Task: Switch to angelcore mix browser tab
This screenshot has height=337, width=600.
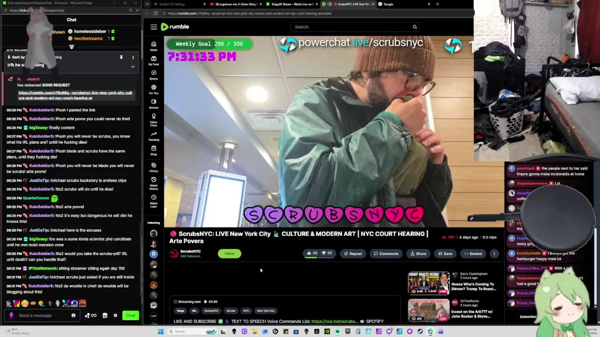Action: coord(236,4)
